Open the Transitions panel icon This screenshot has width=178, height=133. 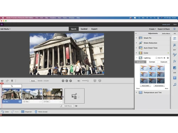click(x=174, y=68)
